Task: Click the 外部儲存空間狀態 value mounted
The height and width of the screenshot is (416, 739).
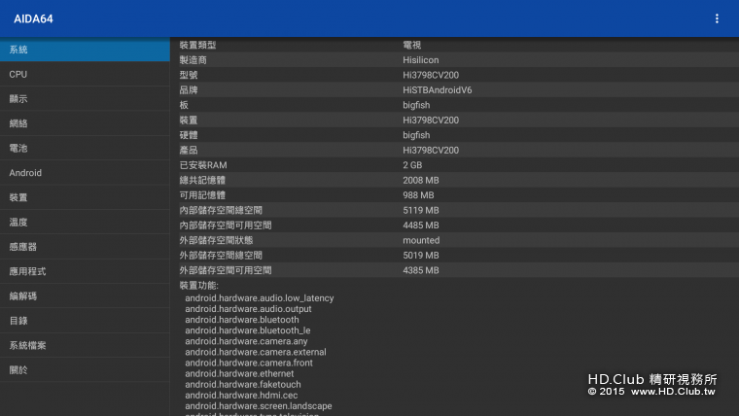Action: tap(421, 241)
